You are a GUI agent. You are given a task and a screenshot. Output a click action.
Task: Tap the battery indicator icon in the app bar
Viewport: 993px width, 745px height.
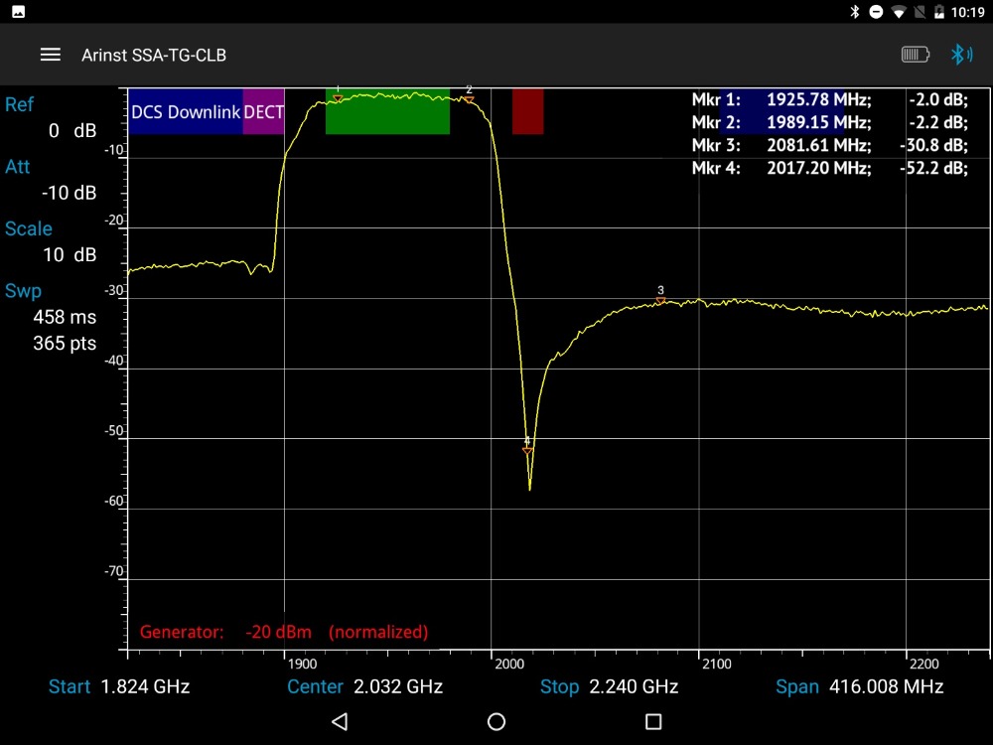[914, 55]
